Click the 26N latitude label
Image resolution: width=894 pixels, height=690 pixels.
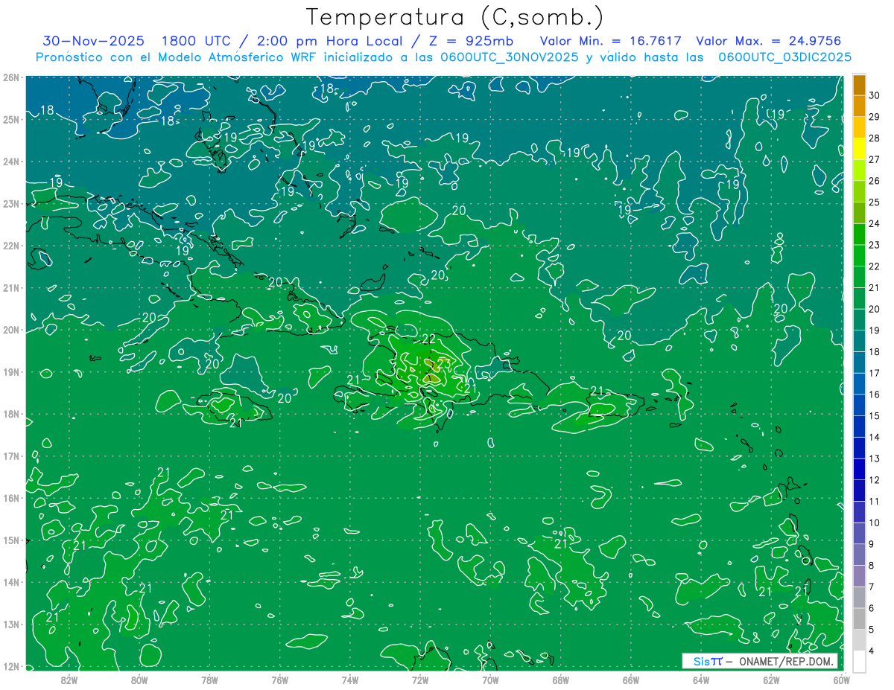[11, 77]
